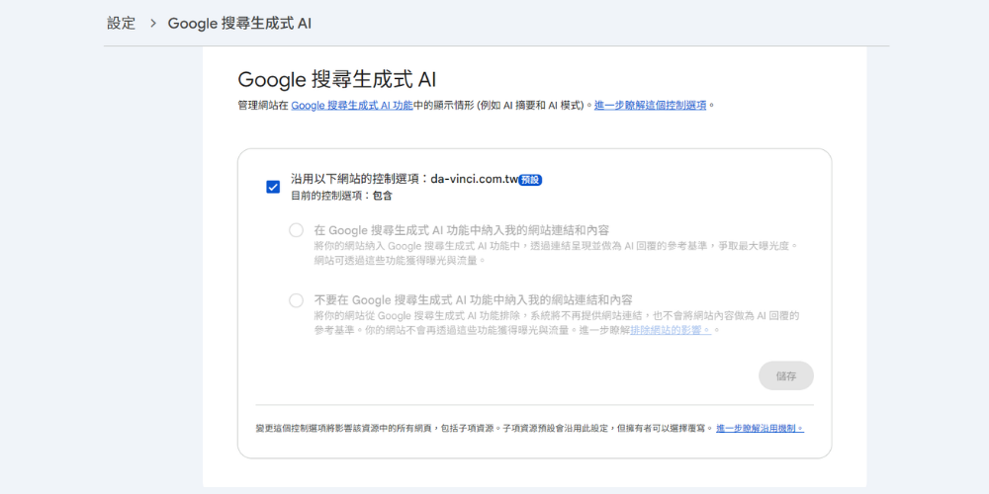Click the da-vinci.com.tw domain text

tap(475, 180)
